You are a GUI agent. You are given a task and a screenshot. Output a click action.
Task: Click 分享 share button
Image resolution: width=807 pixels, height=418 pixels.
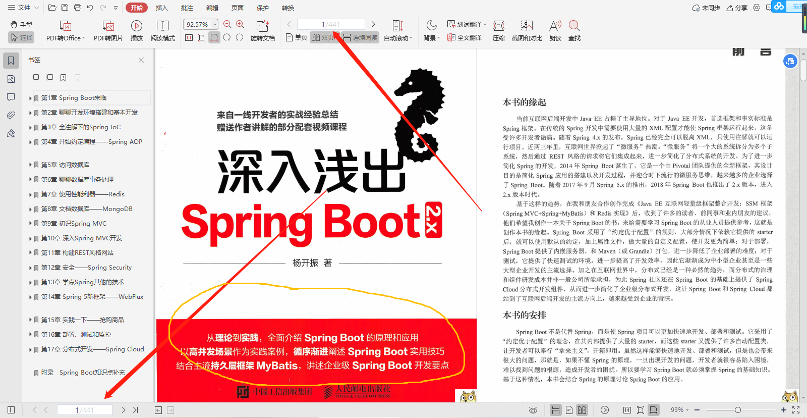click(736, 8)
